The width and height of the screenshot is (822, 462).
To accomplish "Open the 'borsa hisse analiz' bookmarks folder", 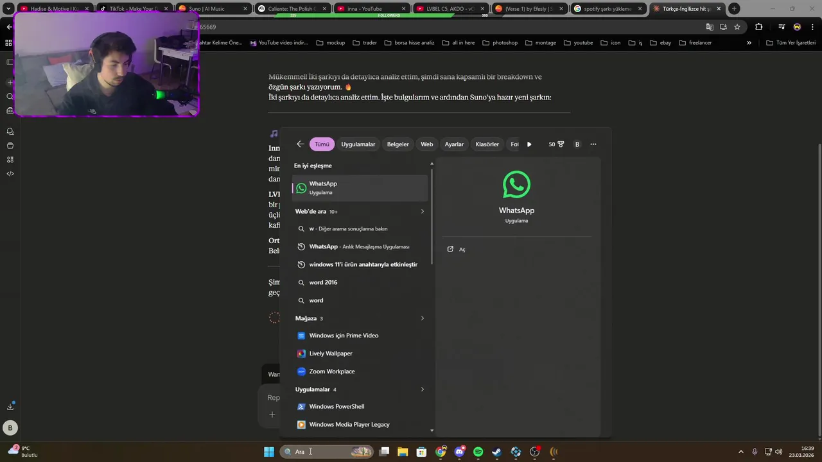I will (409, 43).
